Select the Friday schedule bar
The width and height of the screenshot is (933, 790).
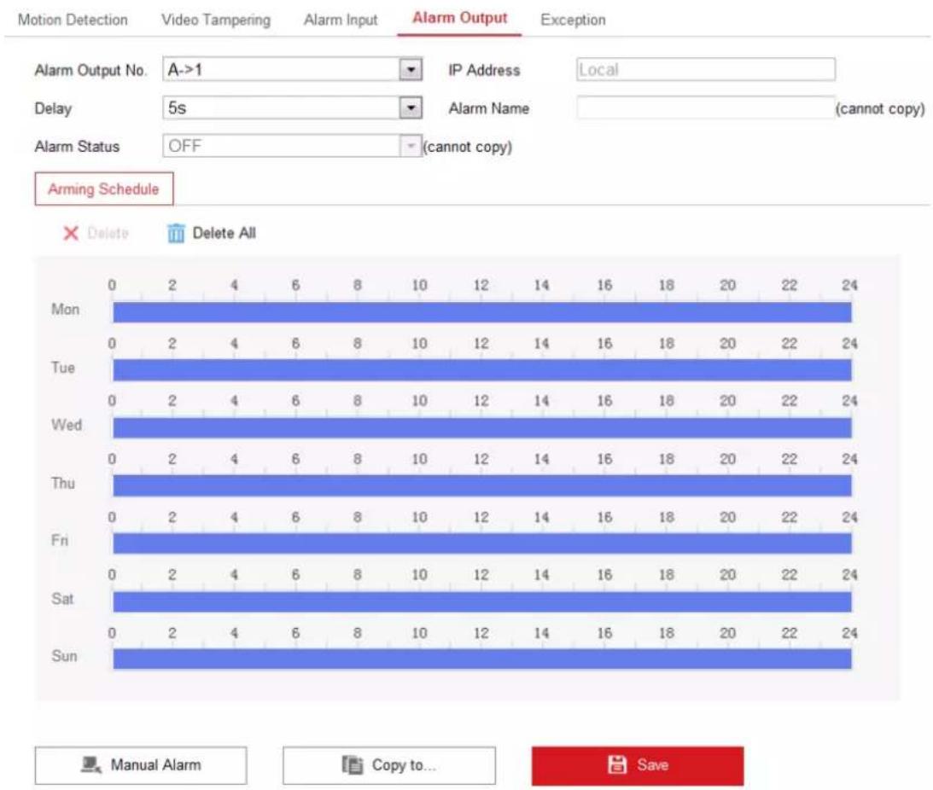pos(482,543)
